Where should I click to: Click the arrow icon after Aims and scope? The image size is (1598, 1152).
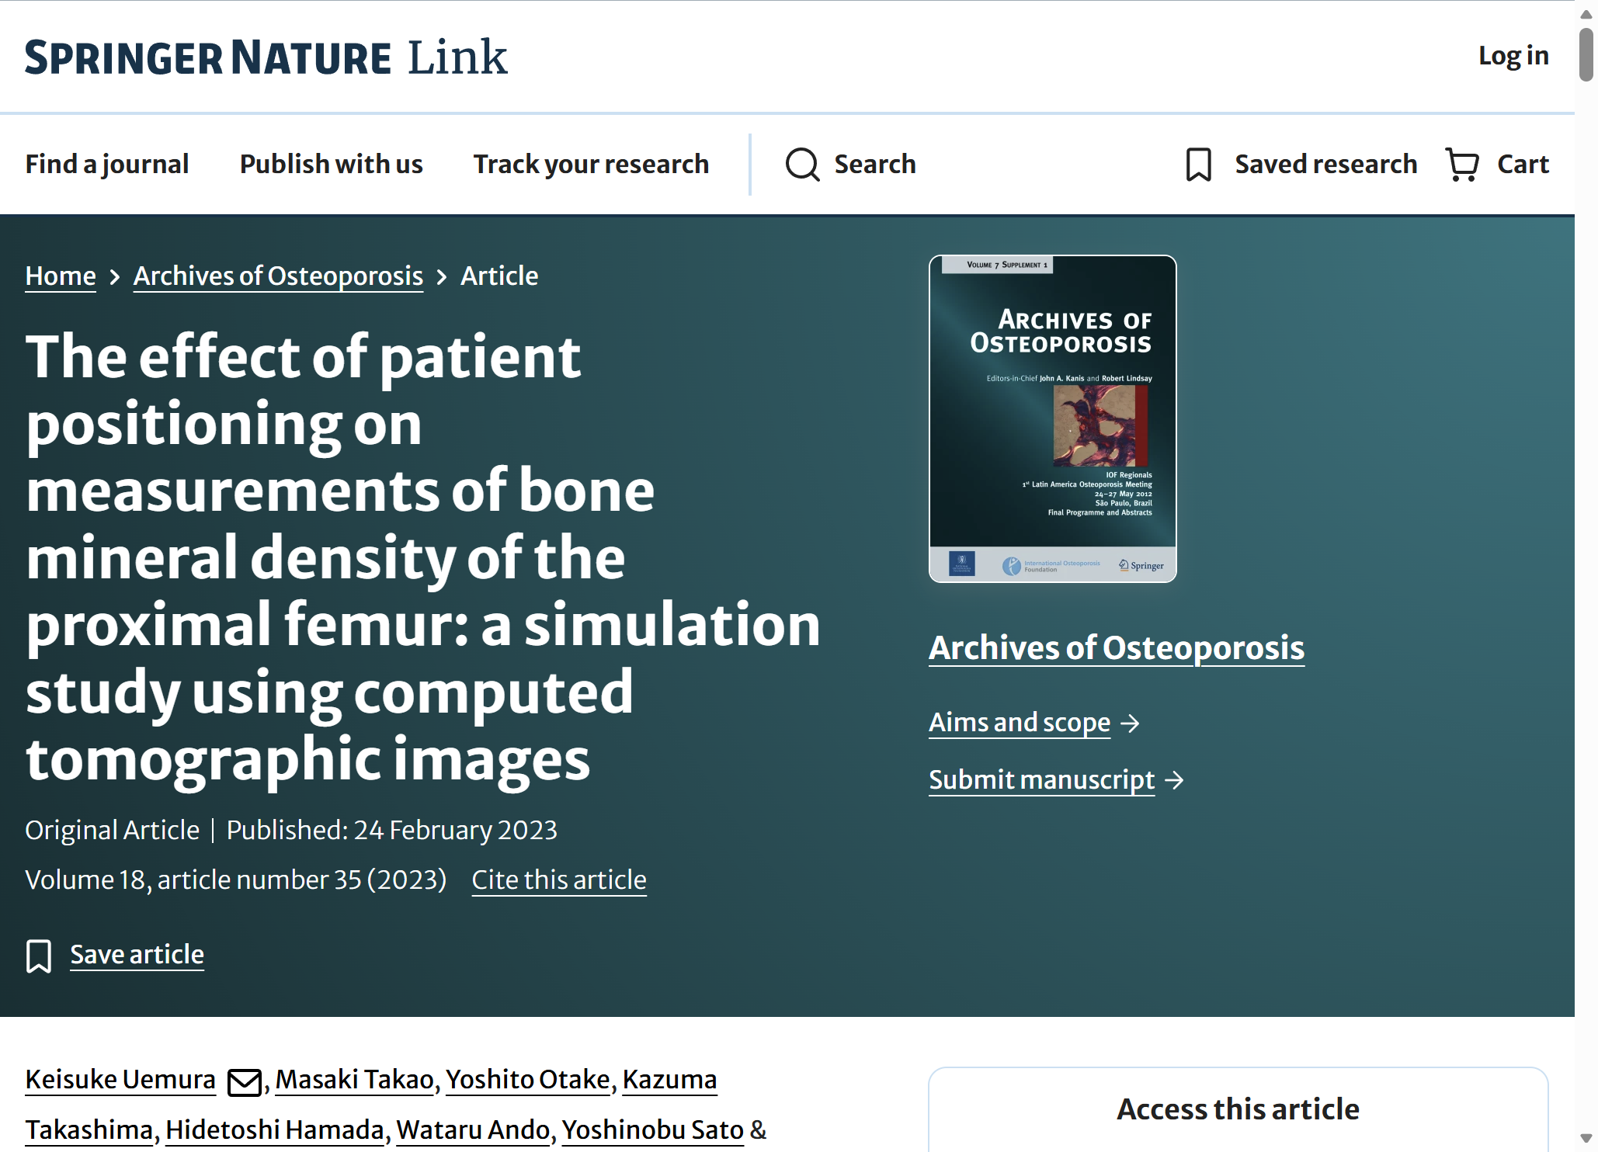[x=1130, y=723]
